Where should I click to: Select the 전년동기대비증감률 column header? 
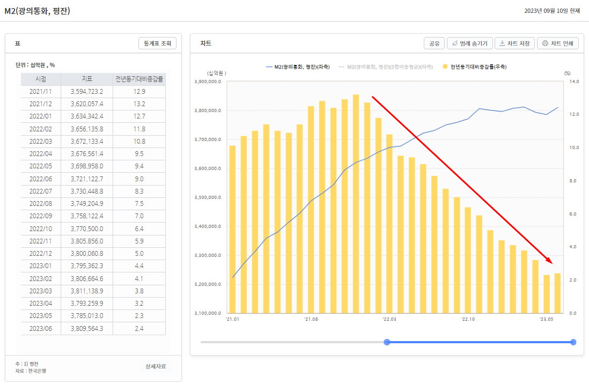pos(139,79)
